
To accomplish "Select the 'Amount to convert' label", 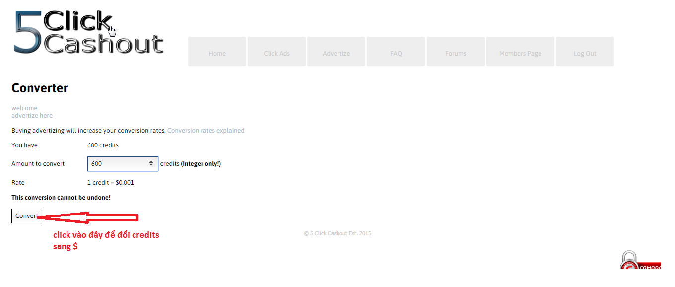I will click(38, 164).
